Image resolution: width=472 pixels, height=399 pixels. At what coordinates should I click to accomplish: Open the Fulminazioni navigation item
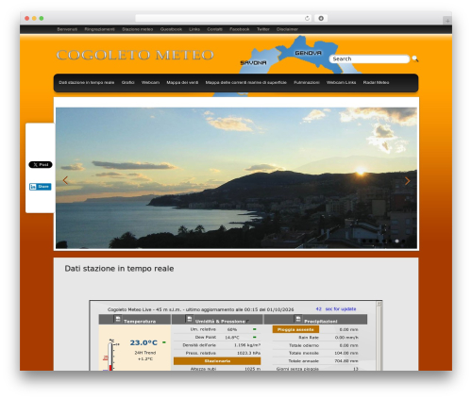point(307,82)
